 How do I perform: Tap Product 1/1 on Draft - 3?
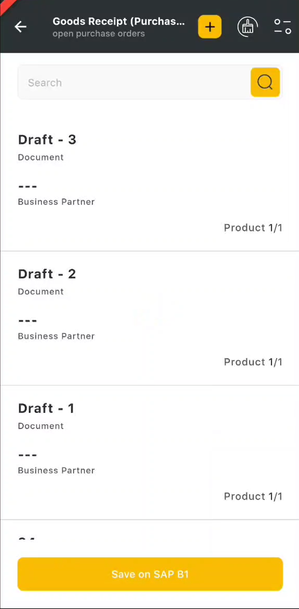(x=253, y=228)
